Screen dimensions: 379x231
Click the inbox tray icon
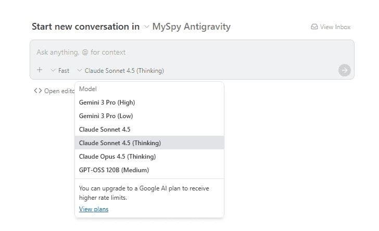point(314,27)
